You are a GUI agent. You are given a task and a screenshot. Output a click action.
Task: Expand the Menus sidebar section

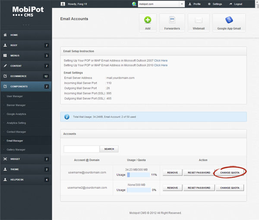coord(26,56)
